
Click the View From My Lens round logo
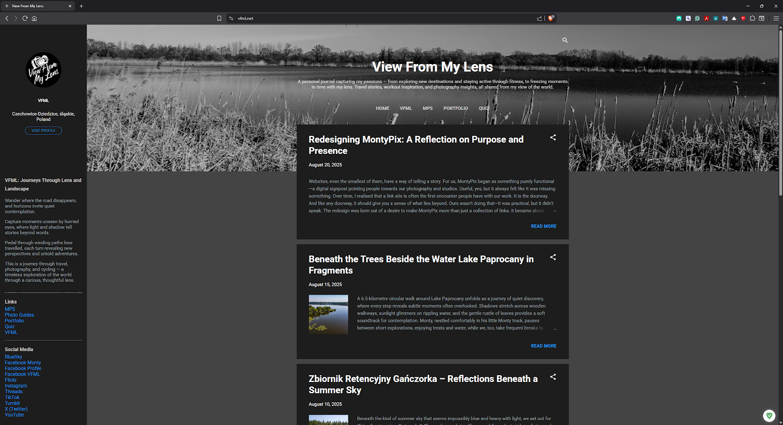44,70
